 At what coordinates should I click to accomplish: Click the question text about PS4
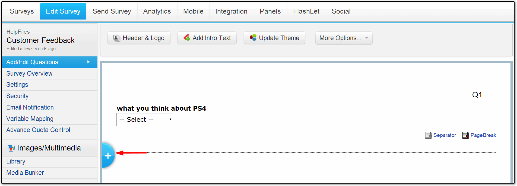(161, 108)
